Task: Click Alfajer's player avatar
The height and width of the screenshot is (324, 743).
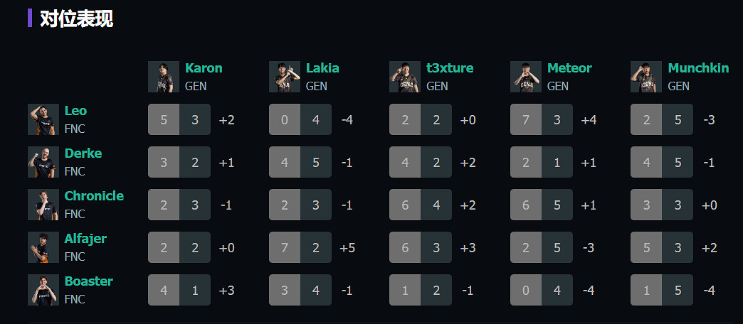Action: 43,247
